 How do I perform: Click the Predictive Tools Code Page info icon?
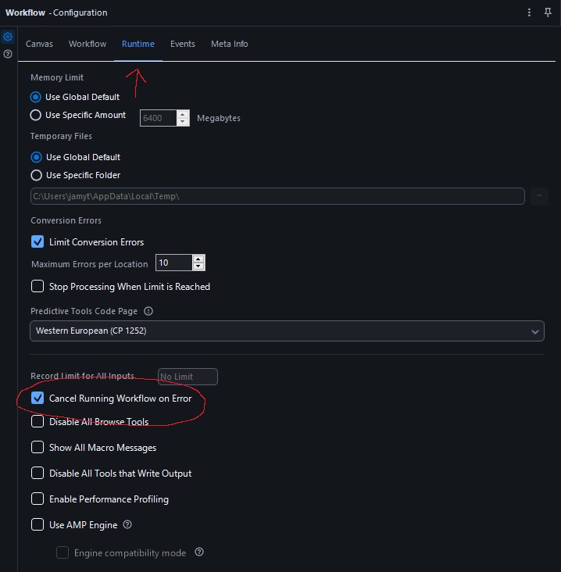coord(148,311)
